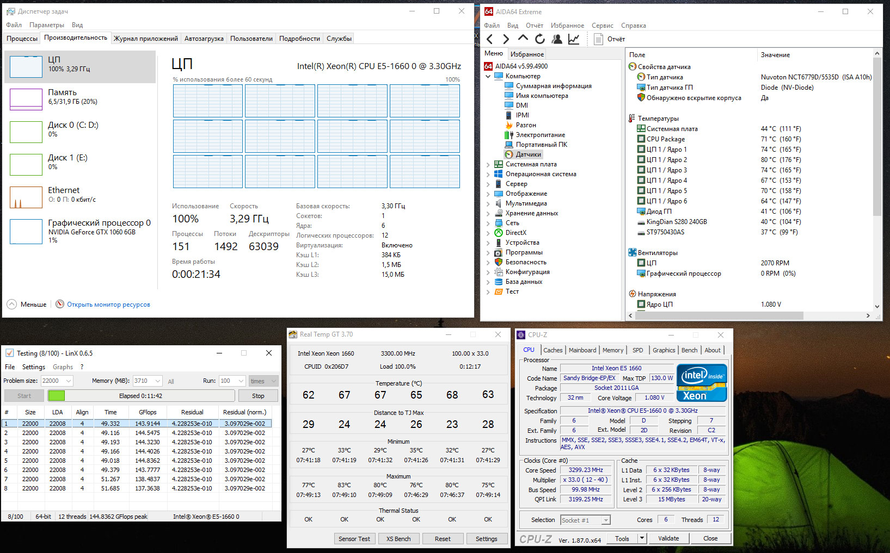
Task: Select the Память panel in Task Manager
Action: pyautogui.click(x=80, y=99)
